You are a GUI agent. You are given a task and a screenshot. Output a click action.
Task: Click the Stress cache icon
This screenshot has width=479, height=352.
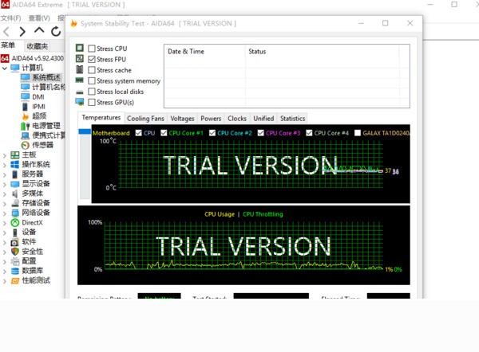(79, 69)
